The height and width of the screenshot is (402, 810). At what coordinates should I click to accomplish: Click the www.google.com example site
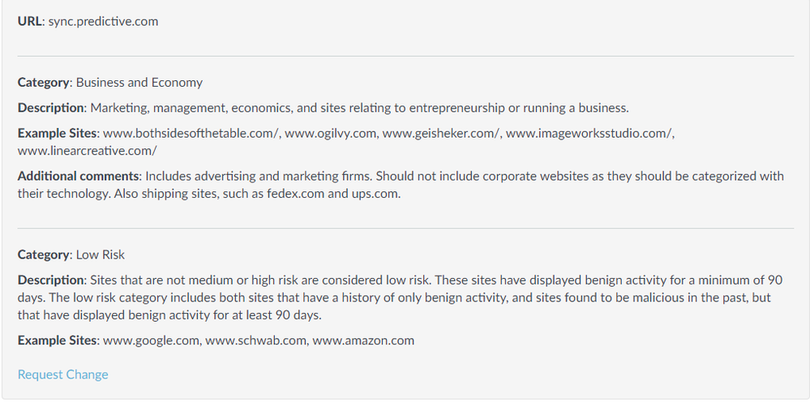point(151,340)
